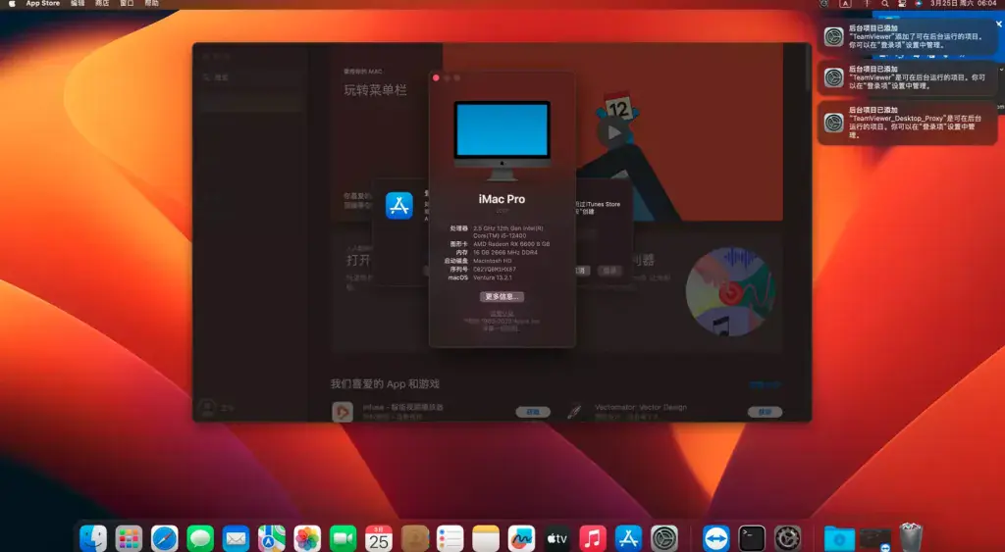This screenshot has width=1005, height=552.
Task: Click the App Store search field
Action: [x=250, y=77]
